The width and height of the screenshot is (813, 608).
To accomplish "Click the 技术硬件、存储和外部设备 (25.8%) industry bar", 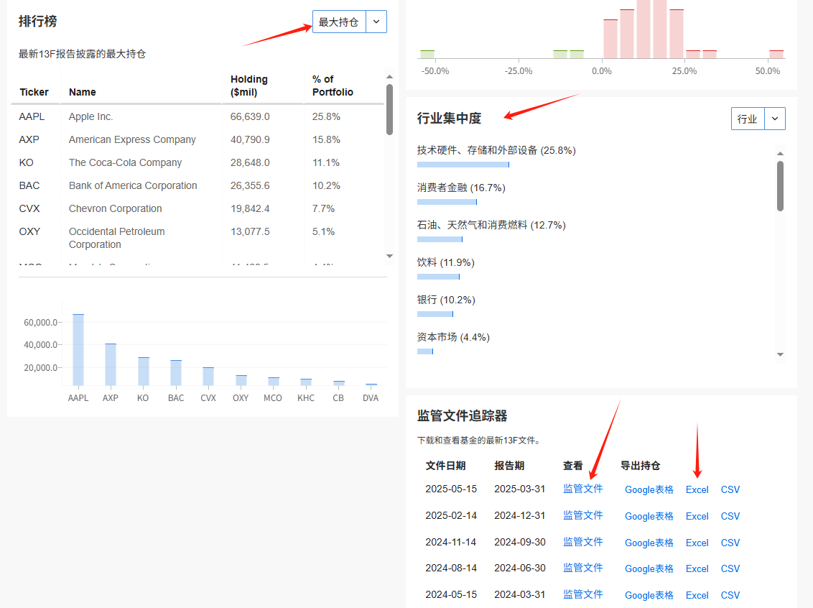I will click(463, 165).
